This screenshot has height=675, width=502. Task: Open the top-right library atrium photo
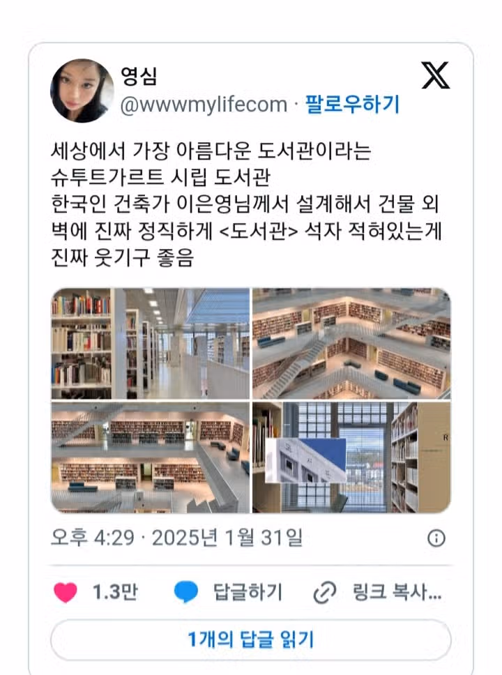[351, 344]
